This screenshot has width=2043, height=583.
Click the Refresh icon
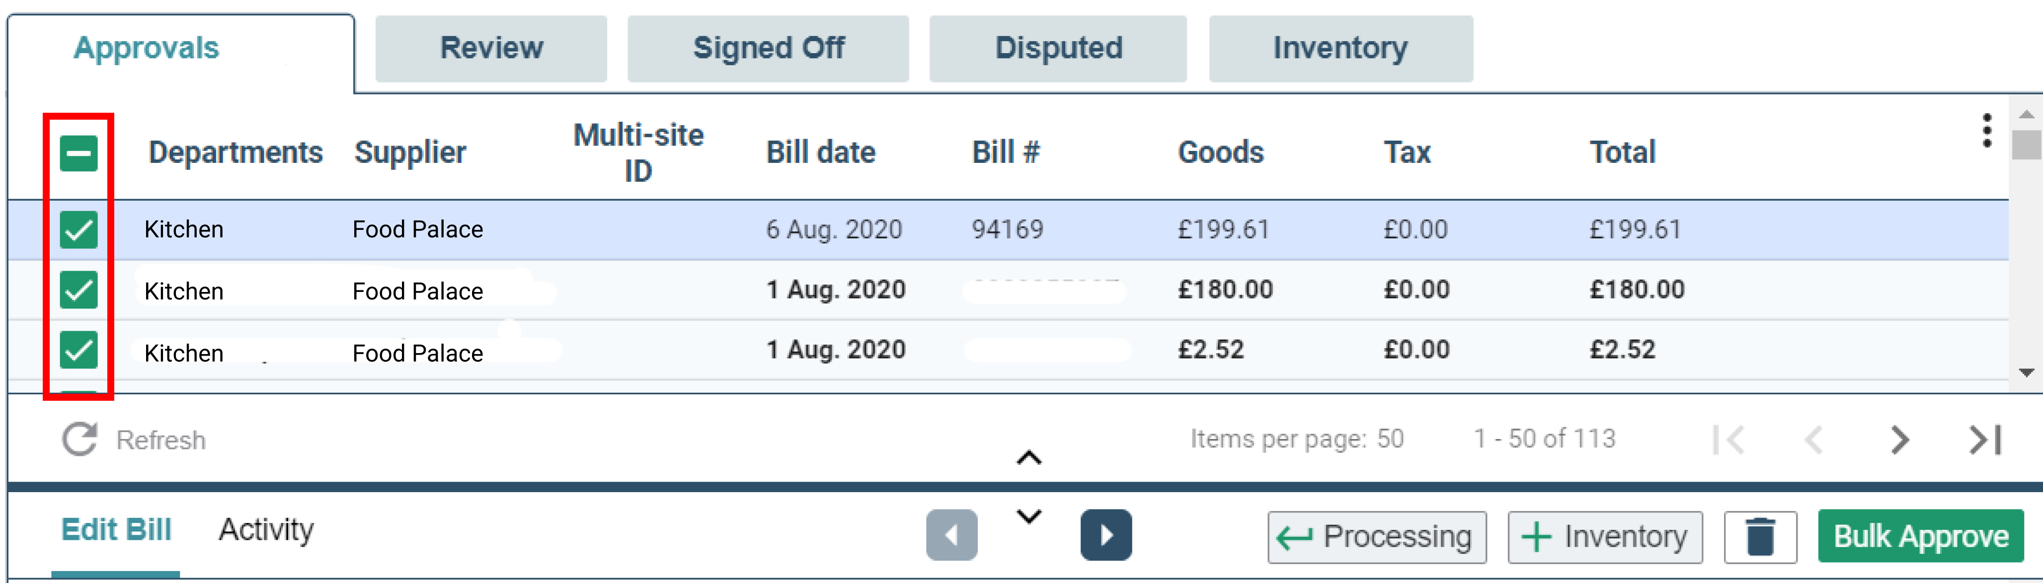point(79,439)
